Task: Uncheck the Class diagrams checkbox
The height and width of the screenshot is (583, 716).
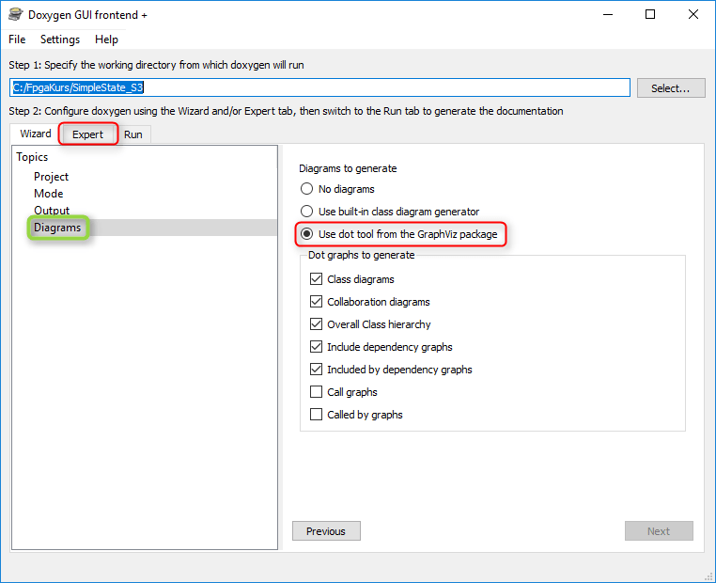Action: [x=317, y=279]
